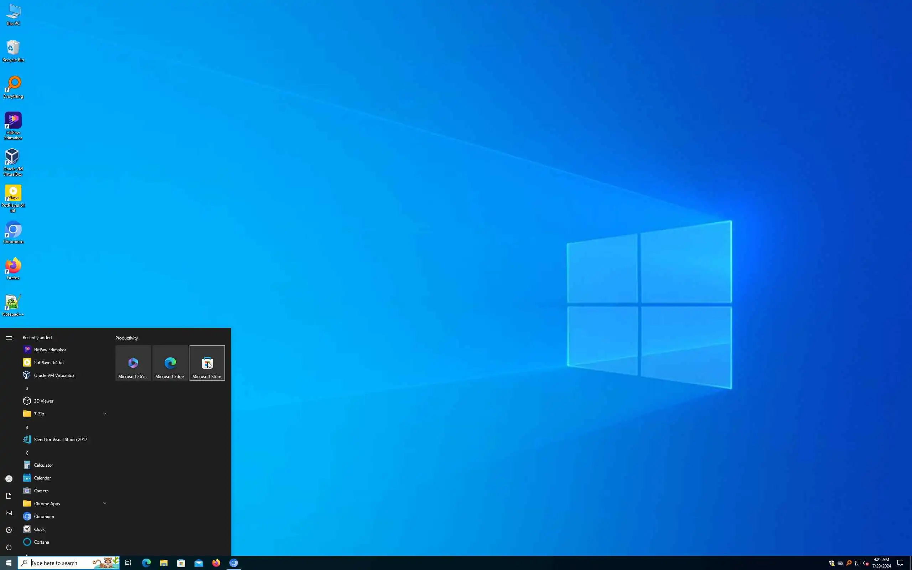Screen dimensions: 912x570
Task: Open the Microsoft Edge tile
Action: tap(170, 363)
